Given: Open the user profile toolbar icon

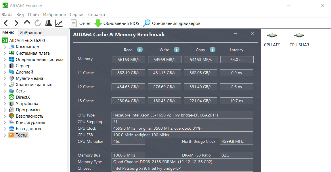Looking at the screenshot, I should (x=48, y=23).
